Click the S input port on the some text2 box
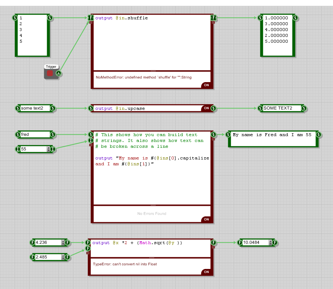The height and width of the screenshot is (289, 333). pyautogui.click(x=17, y=108)
